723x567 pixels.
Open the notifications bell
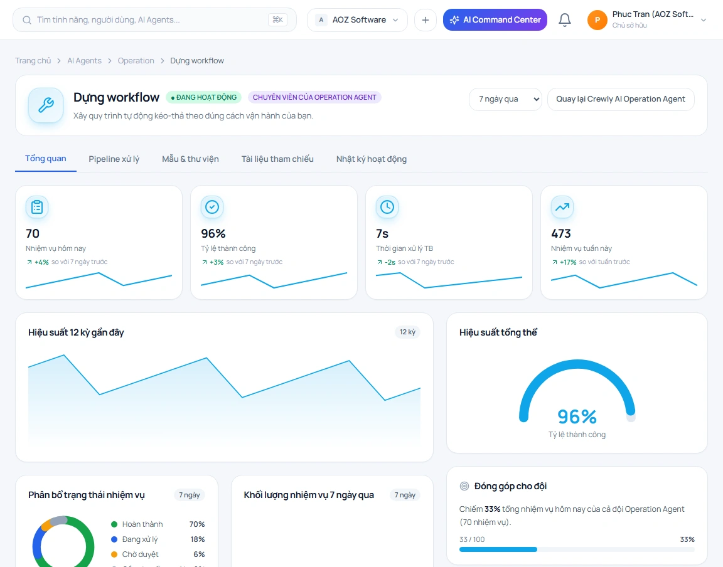pos(565,20)
